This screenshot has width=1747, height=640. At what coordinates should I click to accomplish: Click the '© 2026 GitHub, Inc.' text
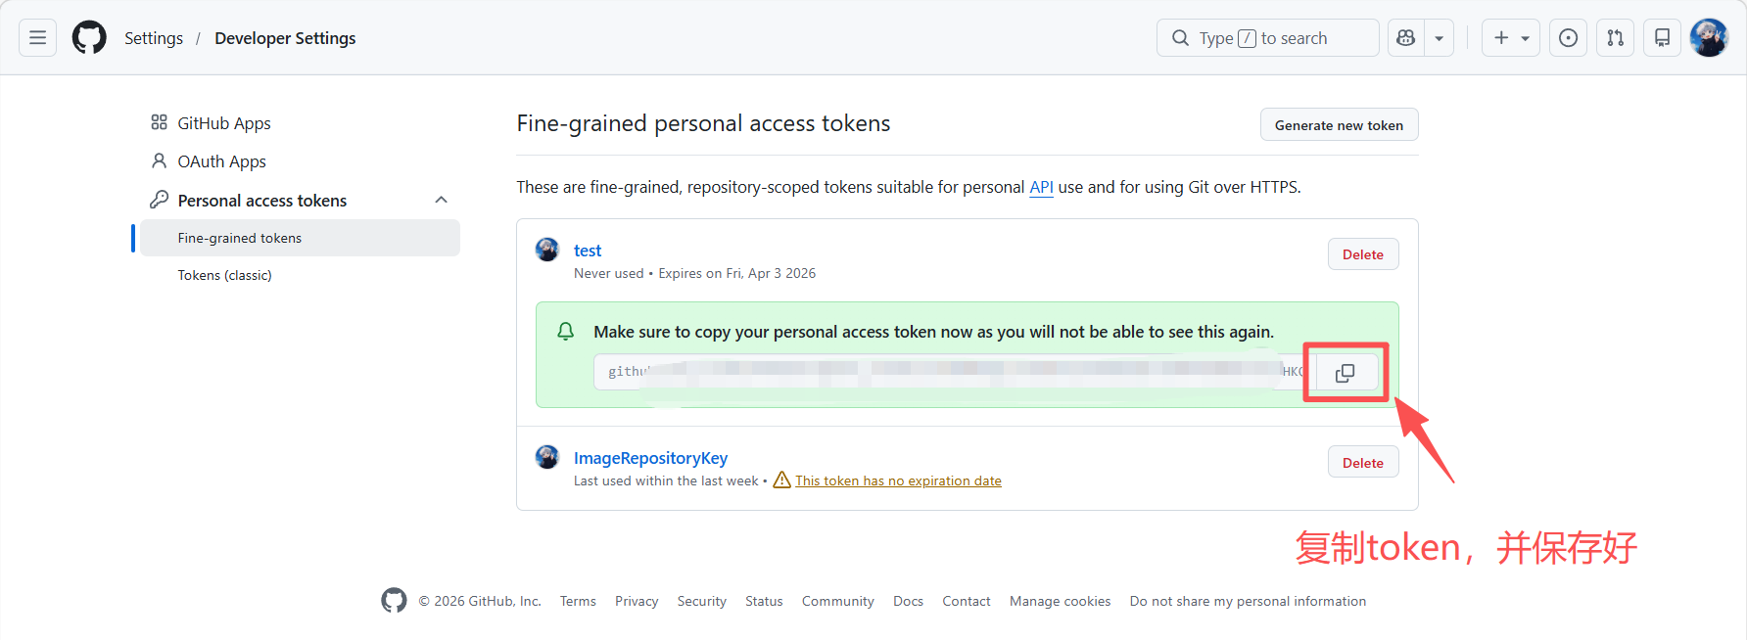click(480, 601)
